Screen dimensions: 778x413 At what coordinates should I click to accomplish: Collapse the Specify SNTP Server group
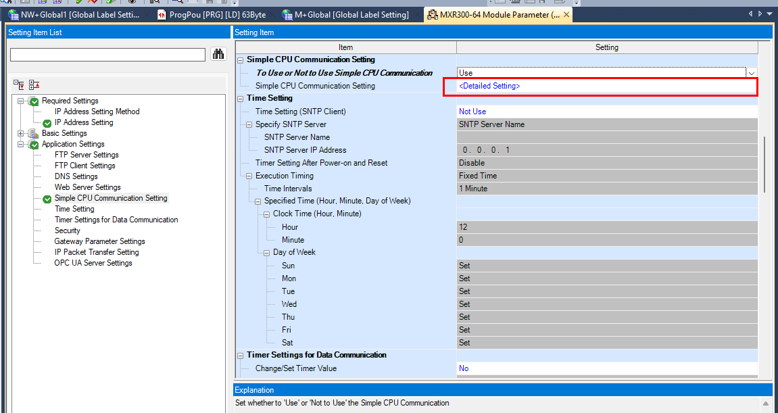249,124
